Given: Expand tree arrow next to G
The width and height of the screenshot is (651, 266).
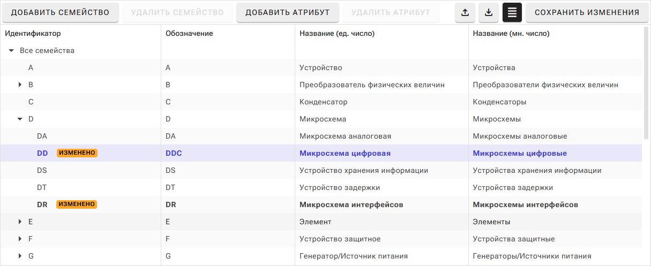Looking at the screenshot, I should pyautogui.click(x=20, y=256).
